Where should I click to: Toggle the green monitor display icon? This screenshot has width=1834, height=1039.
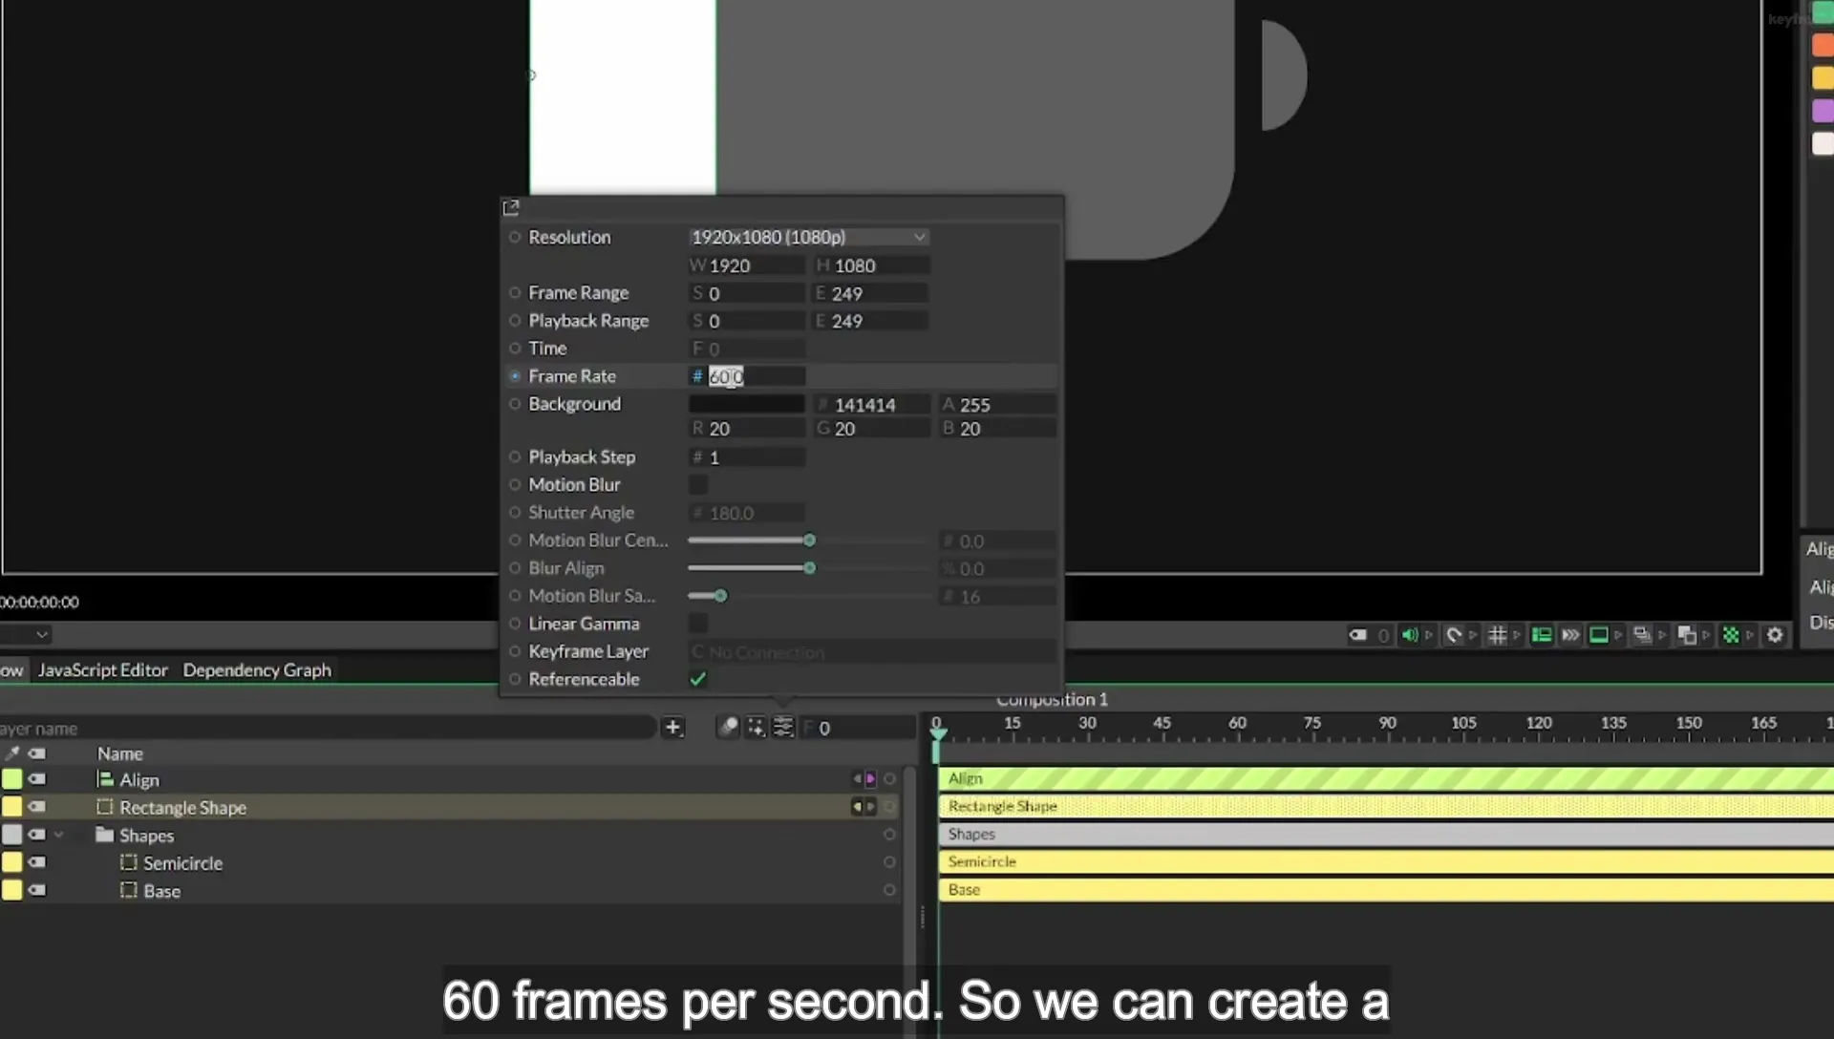1599,635
